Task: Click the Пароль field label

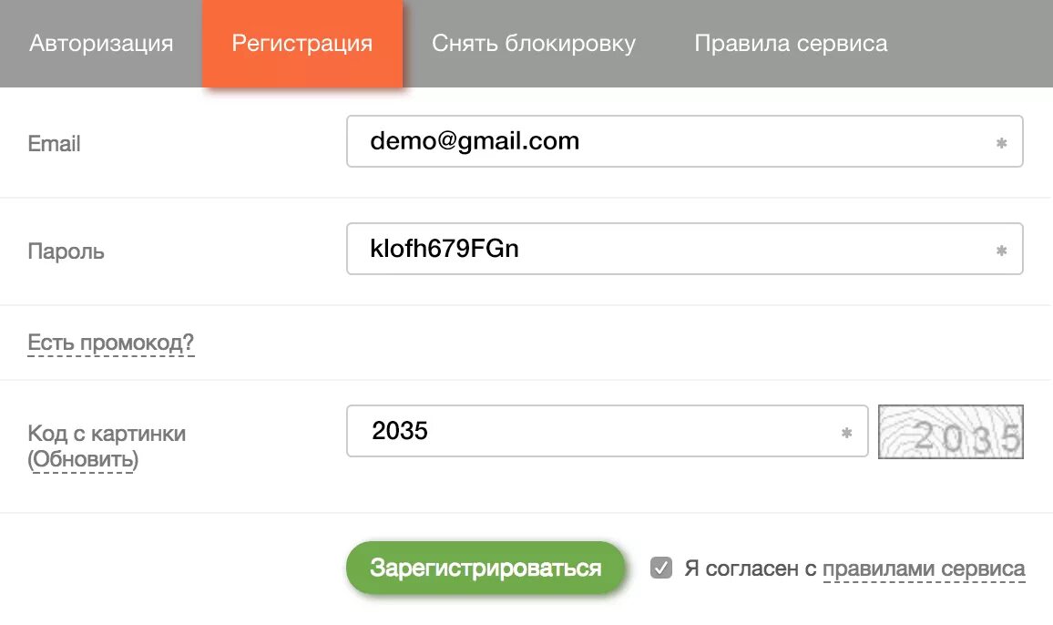Action: (66, 251)
